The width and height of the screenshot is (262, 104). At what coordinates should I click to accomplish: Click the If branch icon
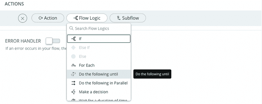(73, 39)
